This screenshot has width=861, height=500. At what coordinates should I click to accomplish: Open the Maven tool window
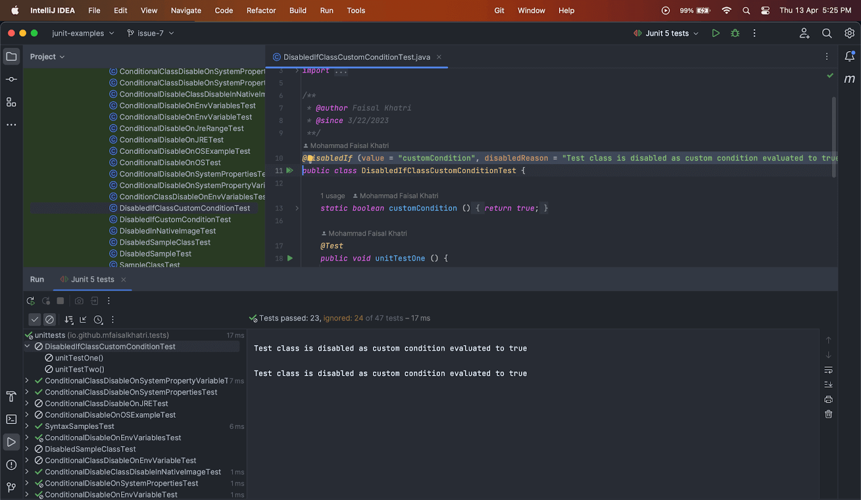click(x=849, y=79)
